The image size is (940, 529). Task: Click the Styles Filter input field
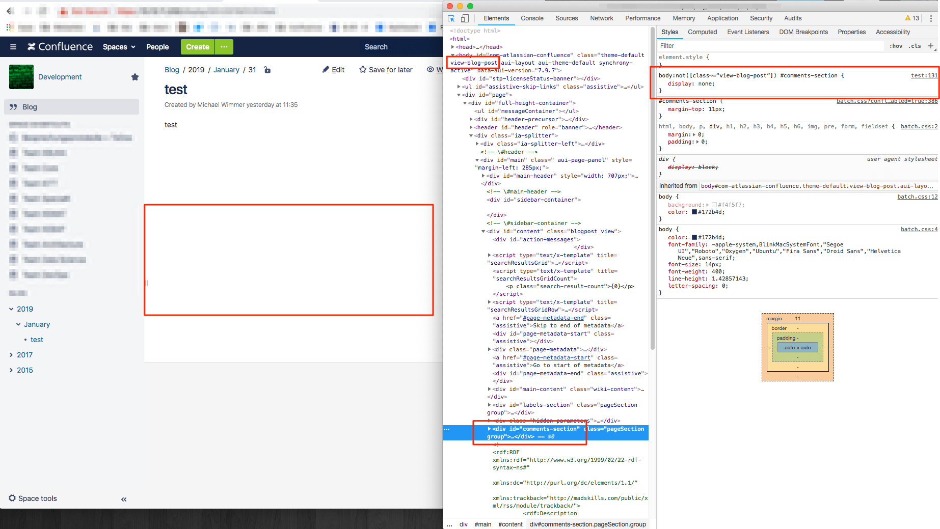click(x=770, y=46)
